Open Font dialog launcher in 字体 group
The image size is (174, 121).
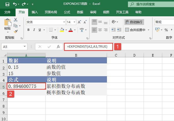tap(88, 38)
